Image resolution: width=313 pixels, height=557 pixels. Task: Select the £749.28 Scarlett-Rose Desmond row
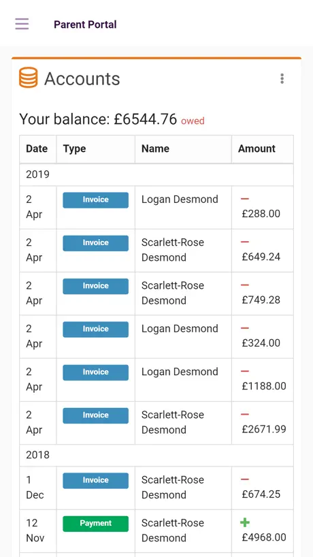pyautogui.click(x=156, y=293)
